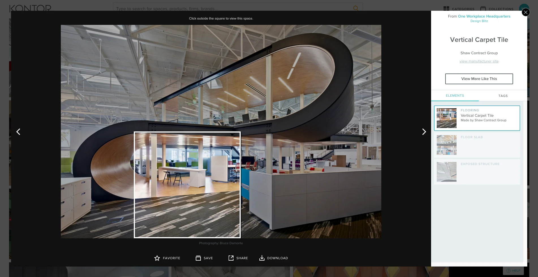This screenshot has height=277, width=538.
Task: Click the Download label
Action: click(x=277, y=258)
